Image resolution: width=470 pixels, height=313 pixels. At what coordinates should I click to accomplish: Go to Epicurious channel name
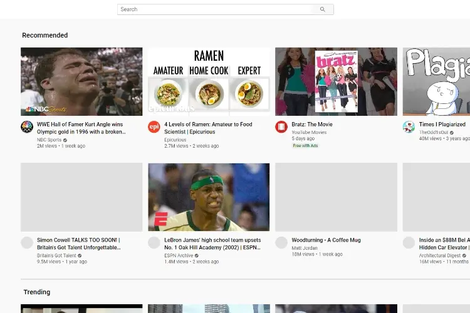click(x=175, y=140)
